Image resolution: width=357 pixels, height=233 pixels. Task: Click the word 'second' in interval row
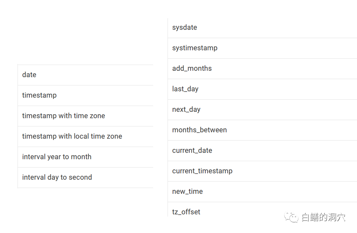pos(81,178)
